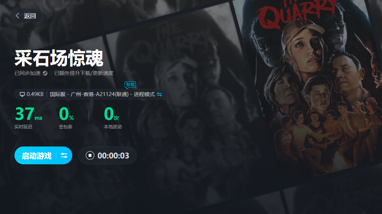Click the 0次 local fluctuation value
This screenshot has height=214, width=382.
click(111, 114)
